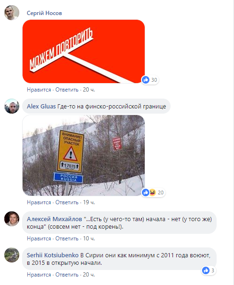Reply to Сергій Носов's comment via Ответить
This screenshot has width=234, height=285.
(x=67, y=90)
